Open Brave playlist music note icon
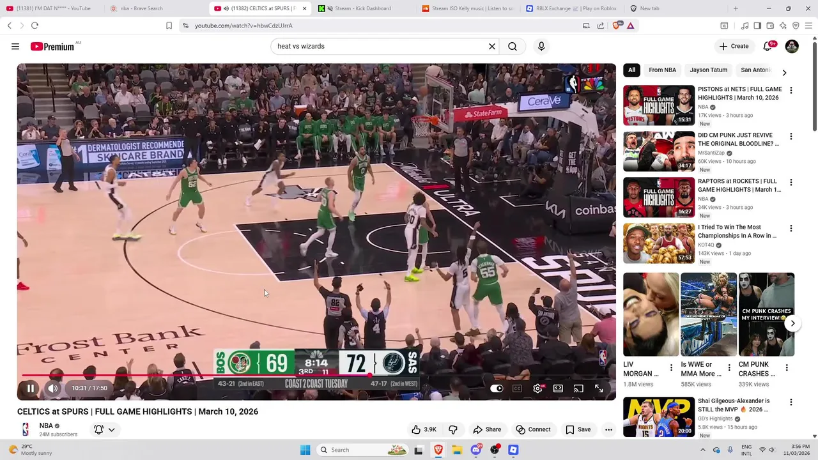The height and width of the screenshot is (460, 818). point(745,26)
